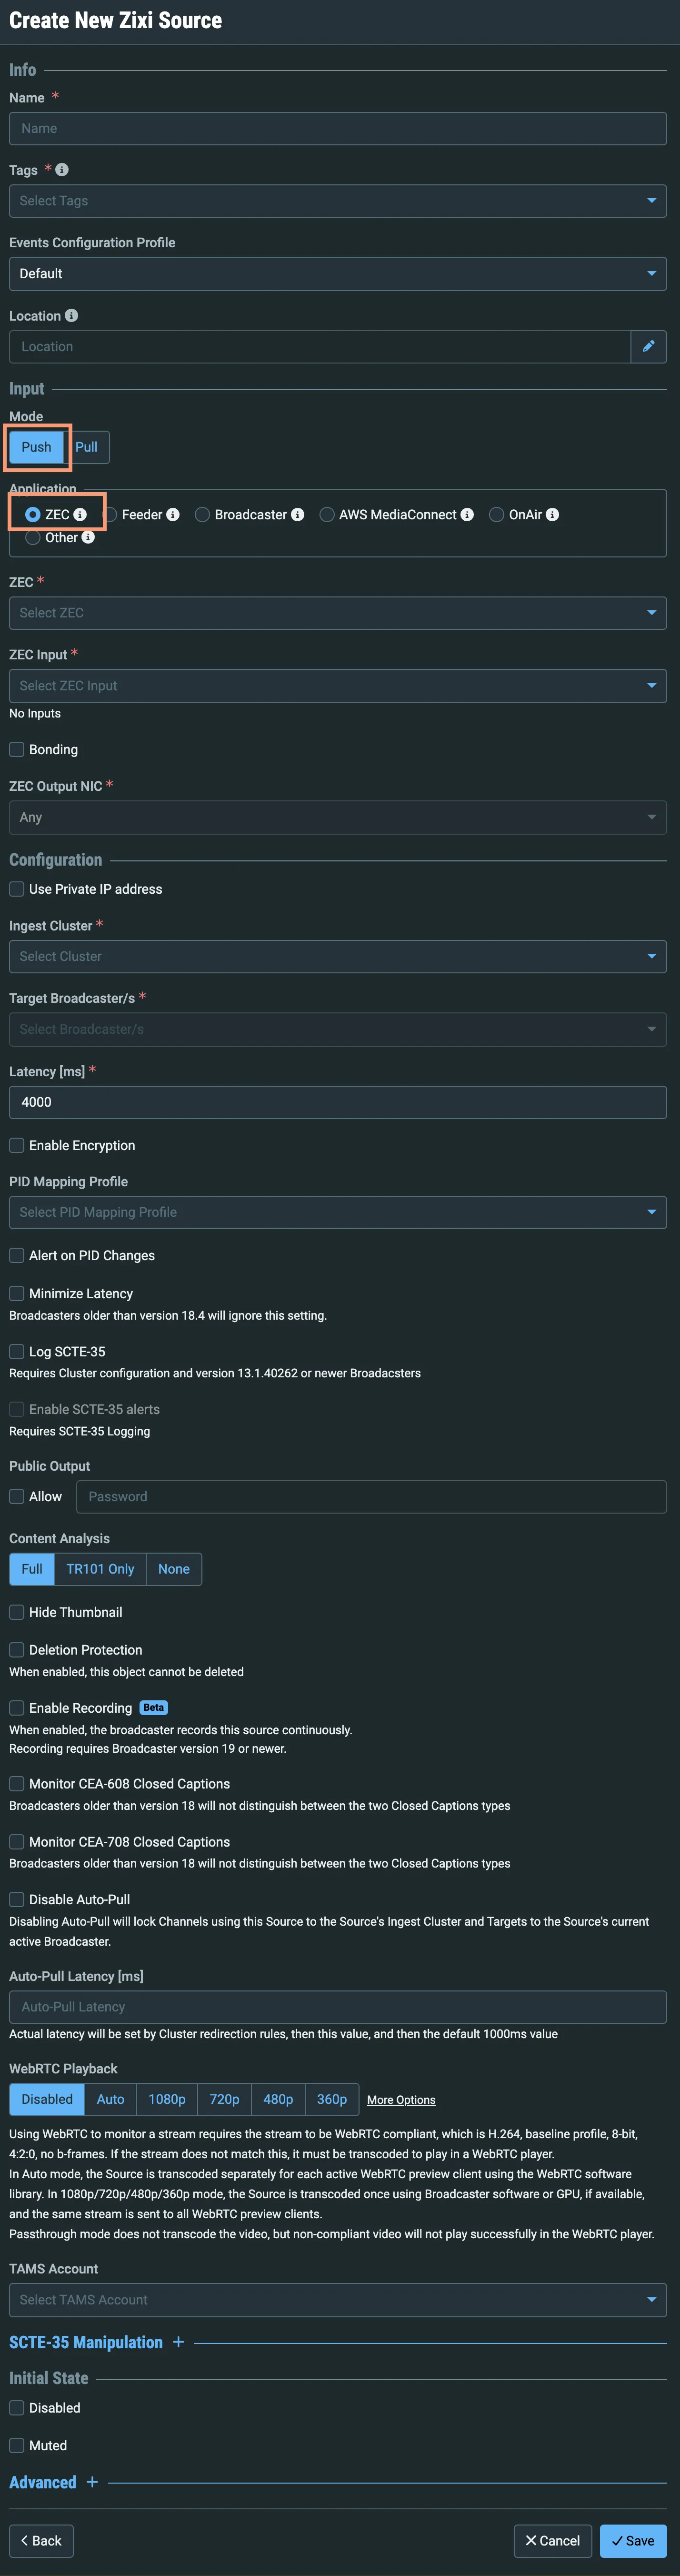Expand the Advanced section plus icon
The width and height of the screenshot is (680, 2576).
(x=92, y=2482)
